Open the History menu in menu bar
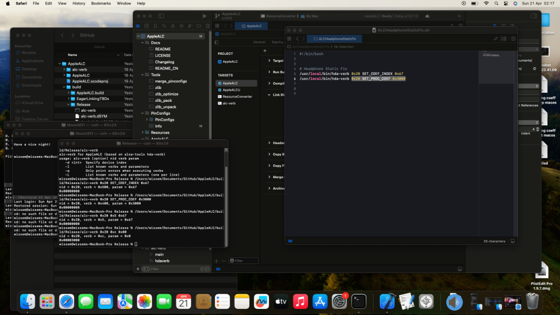Screen dimensions: 560x315 (78, 3)
